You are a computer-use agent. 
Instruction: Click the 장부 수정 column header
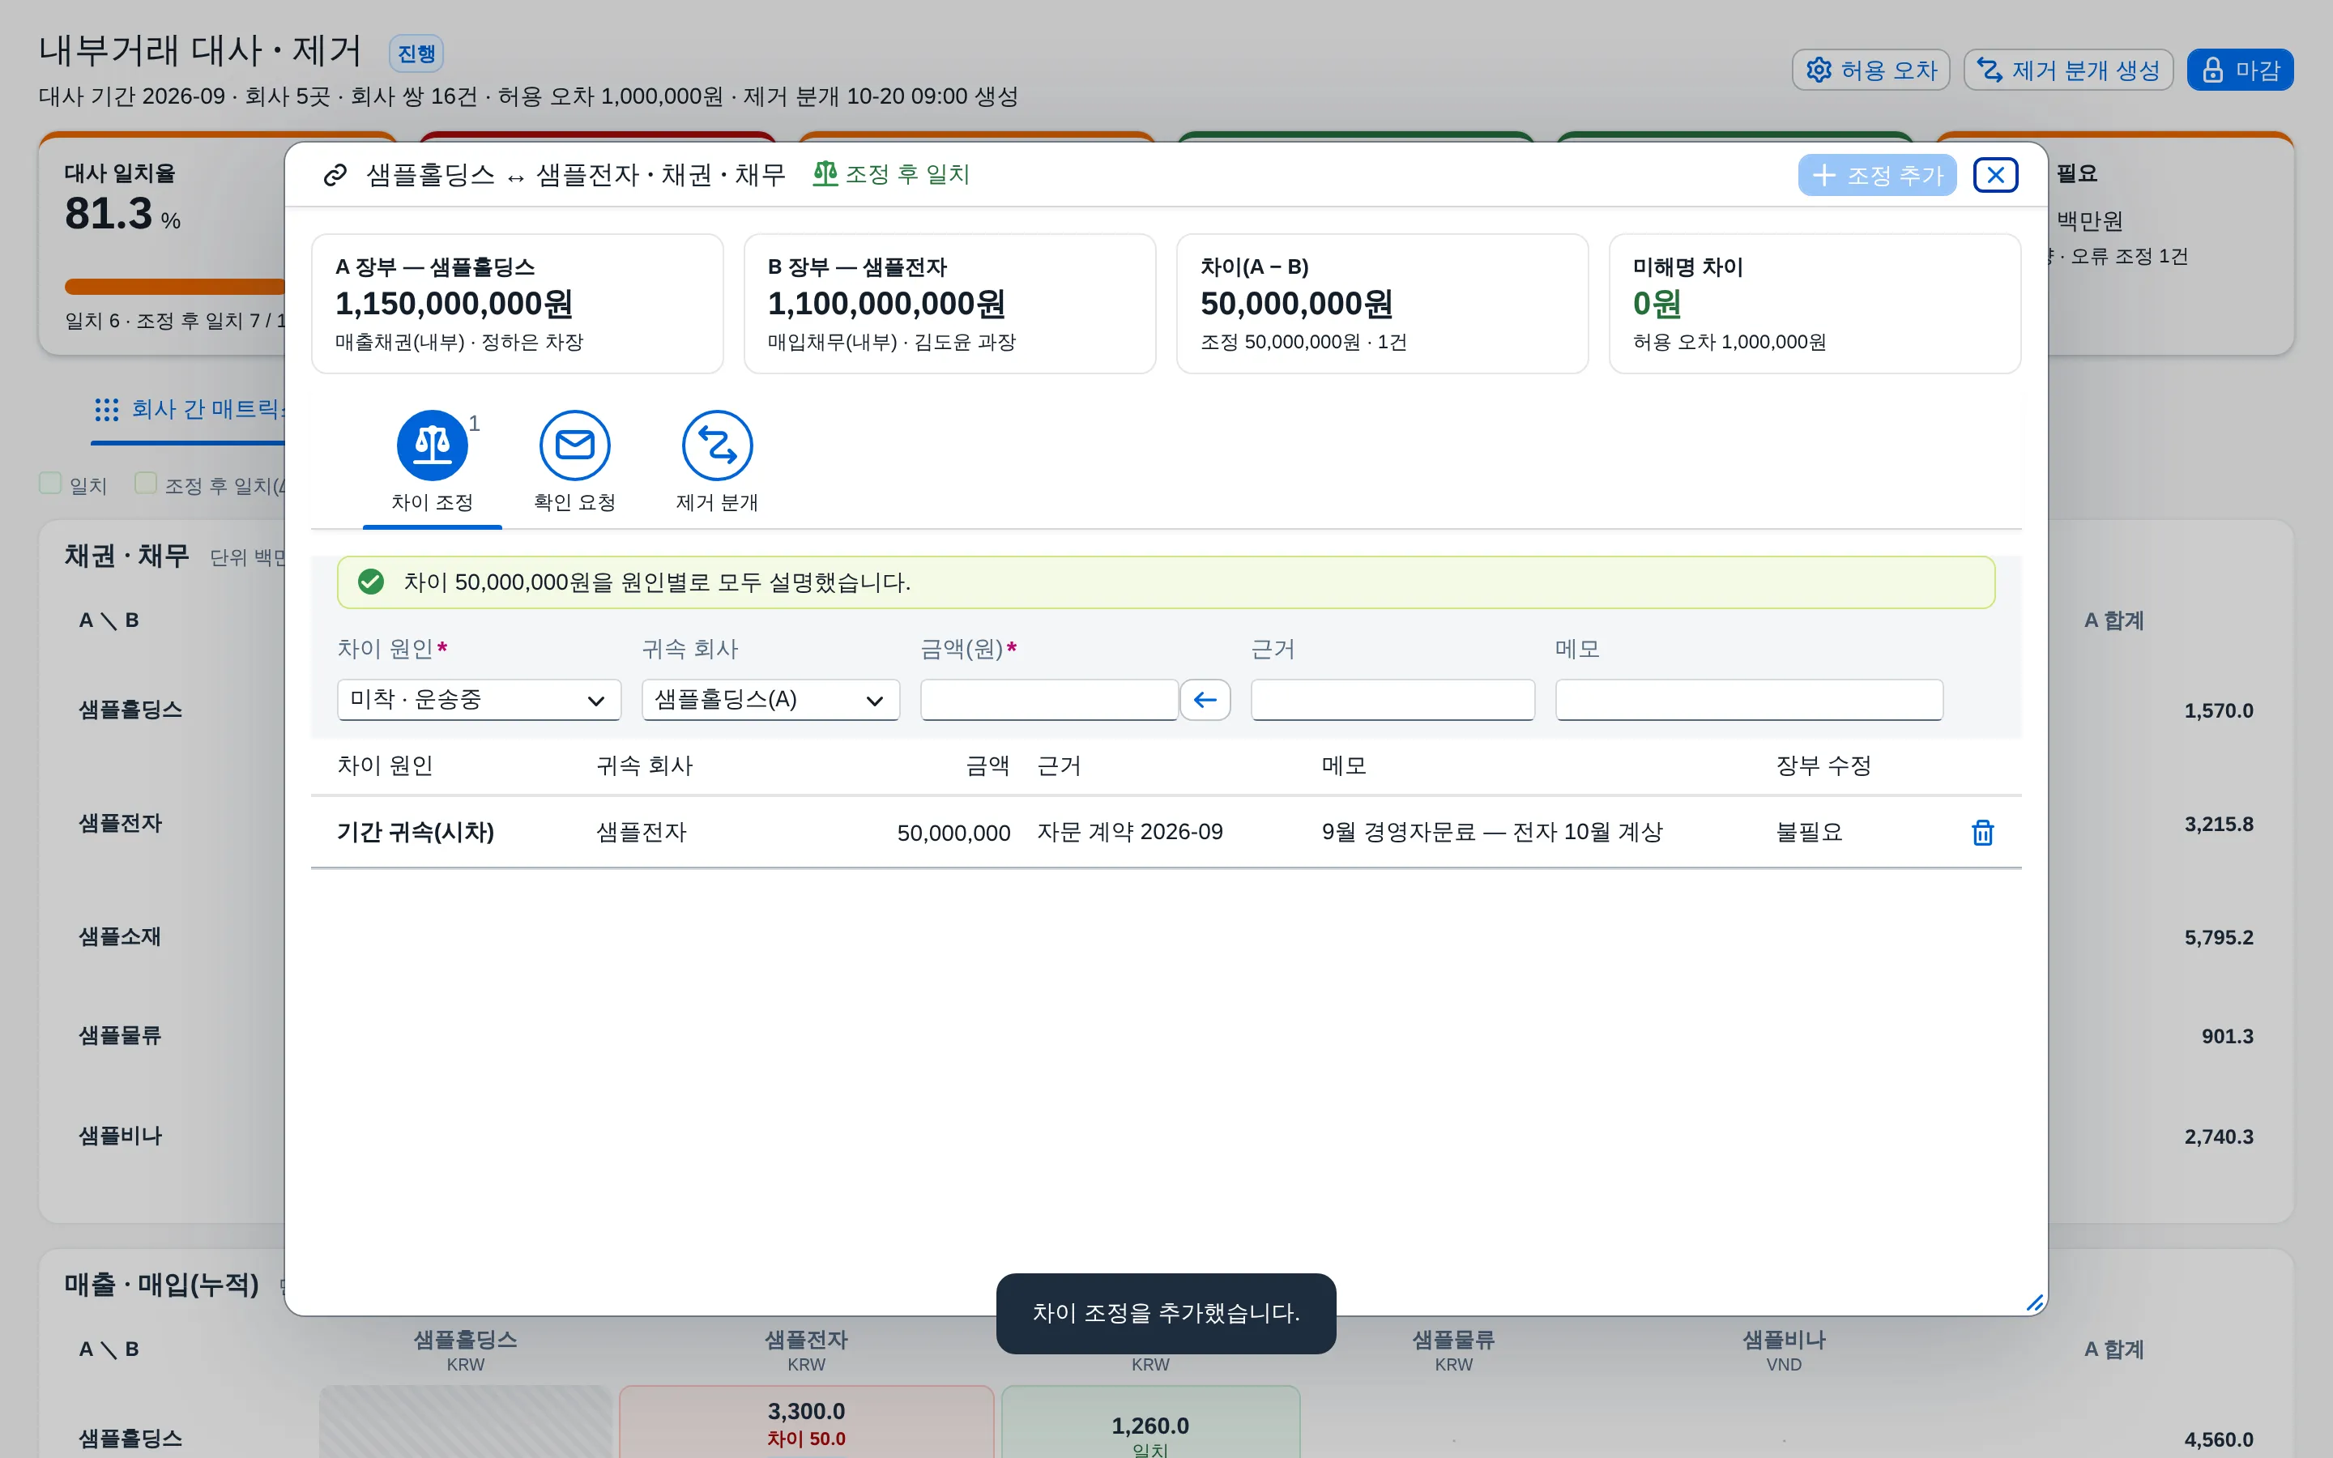(1823, 765)
